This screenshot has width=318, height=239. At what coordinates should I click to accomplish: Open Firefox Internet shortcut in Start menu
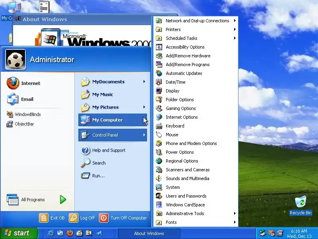(x=23, y=83)
